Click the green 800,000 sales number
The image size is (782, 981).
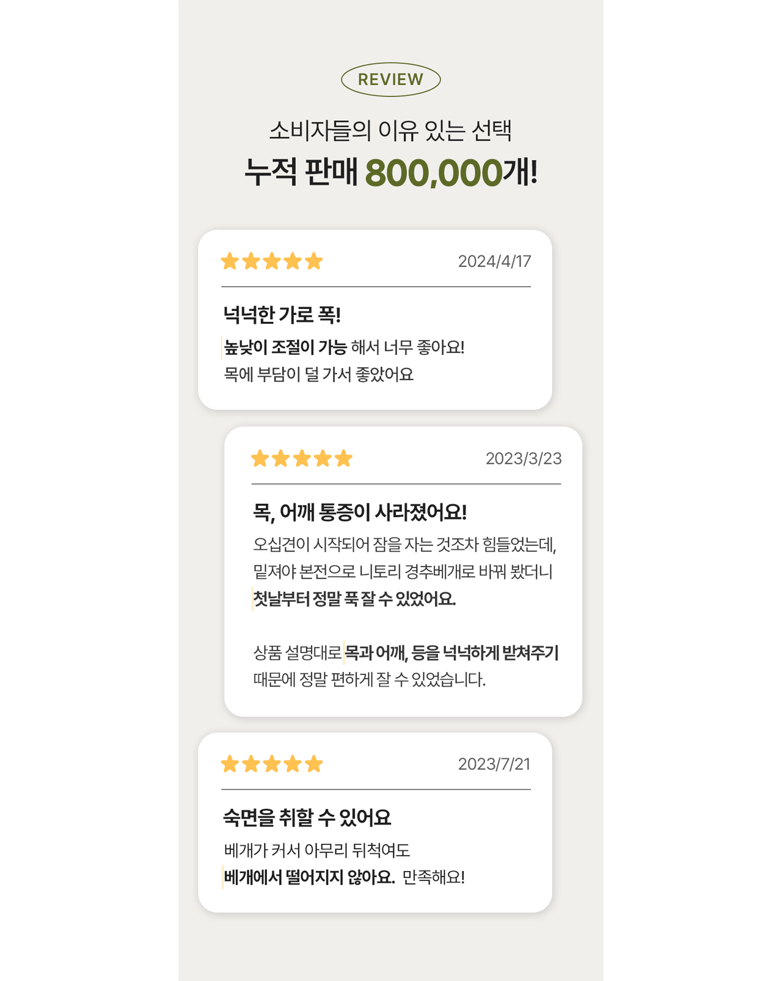pos(434,173)
